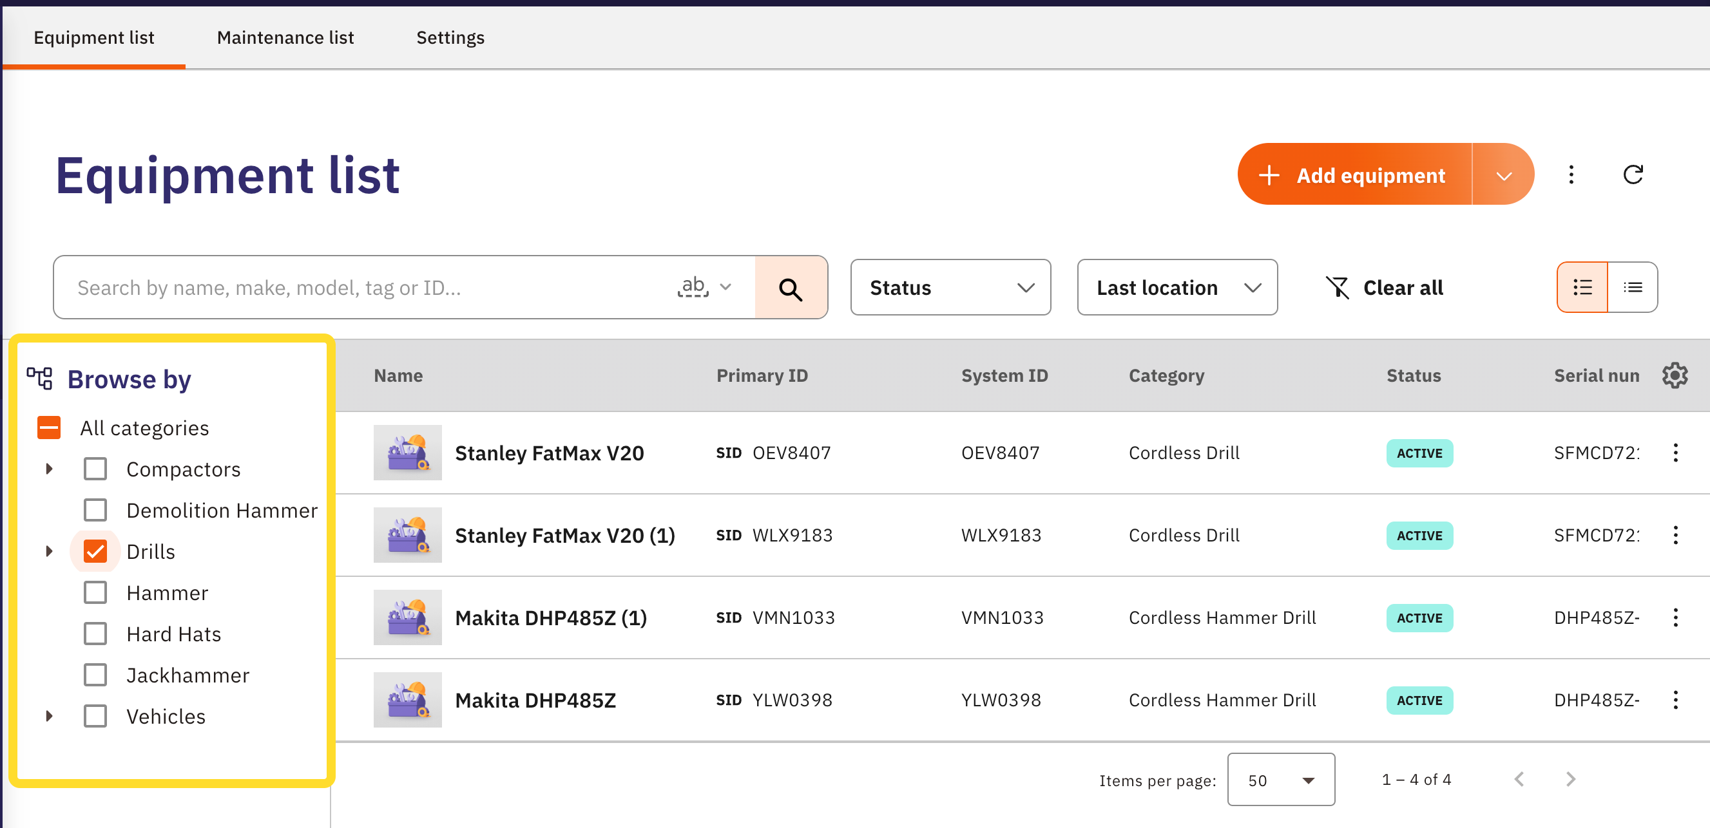Viewport: 1710px width, 828px height.
Task: Sort by the Status column header
Action: pos(1414,375)
